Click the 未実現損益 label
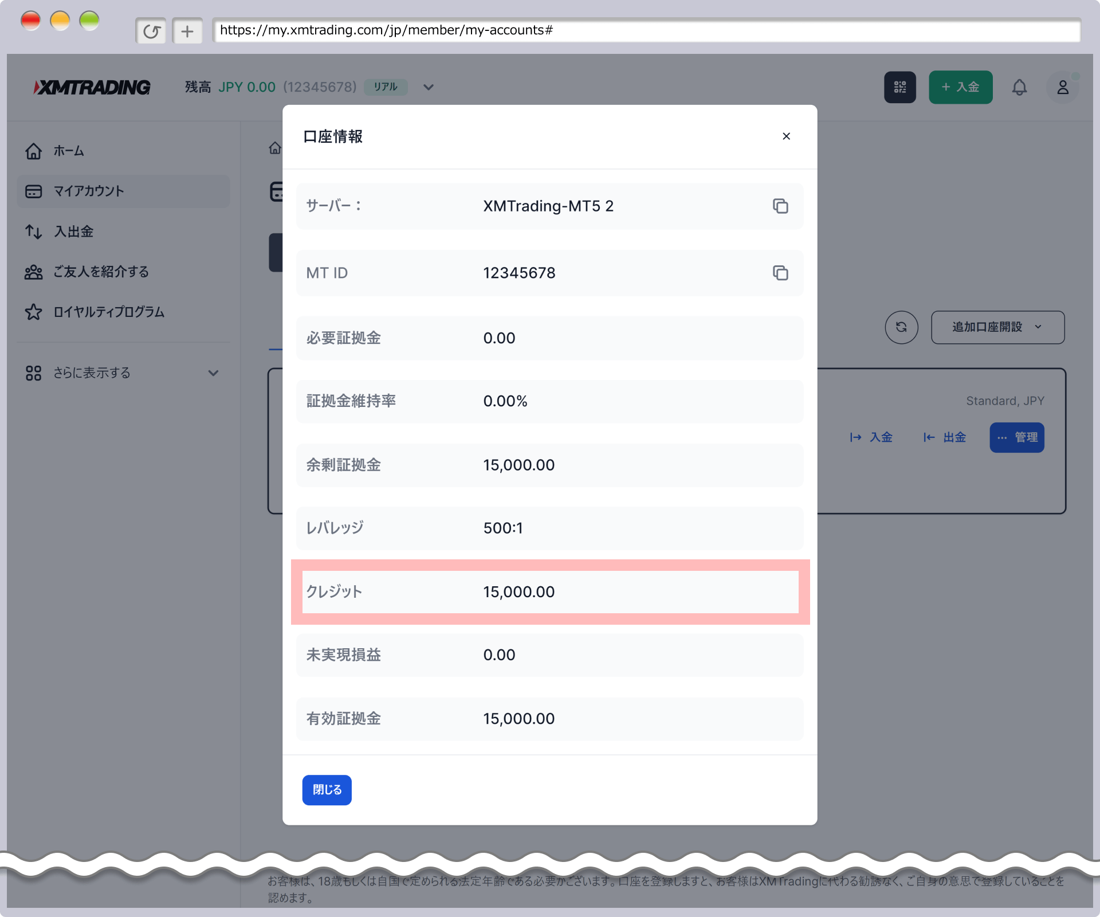The image size is (1100, 917). tap(343, 655)
